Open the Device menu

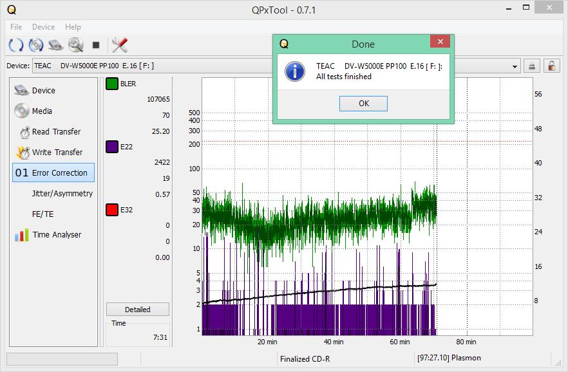pyautogui.click(x=44, y=27)
